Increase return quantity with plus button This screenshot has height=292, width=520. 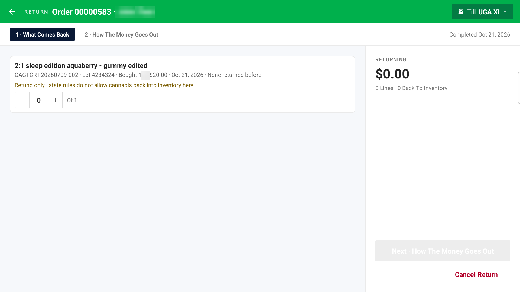(x=56, y=100)
